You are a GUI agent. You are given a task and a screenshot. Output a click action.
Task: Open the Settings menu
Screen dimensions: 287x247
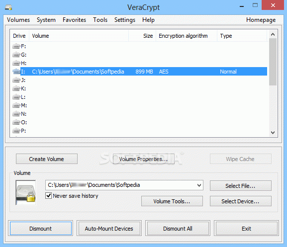[125, 20]
